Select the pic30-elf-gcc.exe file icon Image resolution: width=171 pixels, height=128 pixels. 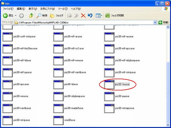click(109, 49)
